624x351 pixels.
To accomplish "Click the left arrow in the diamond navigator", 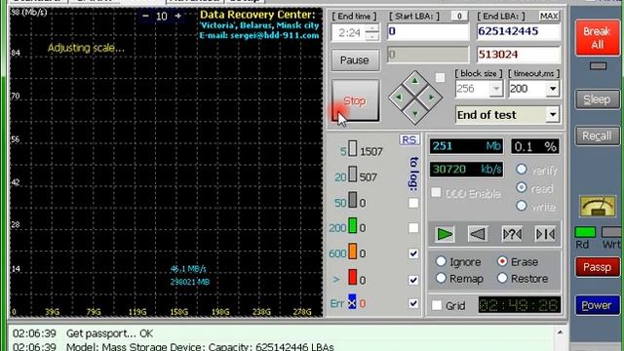I will pyautogui.click(x=399, y=97).
